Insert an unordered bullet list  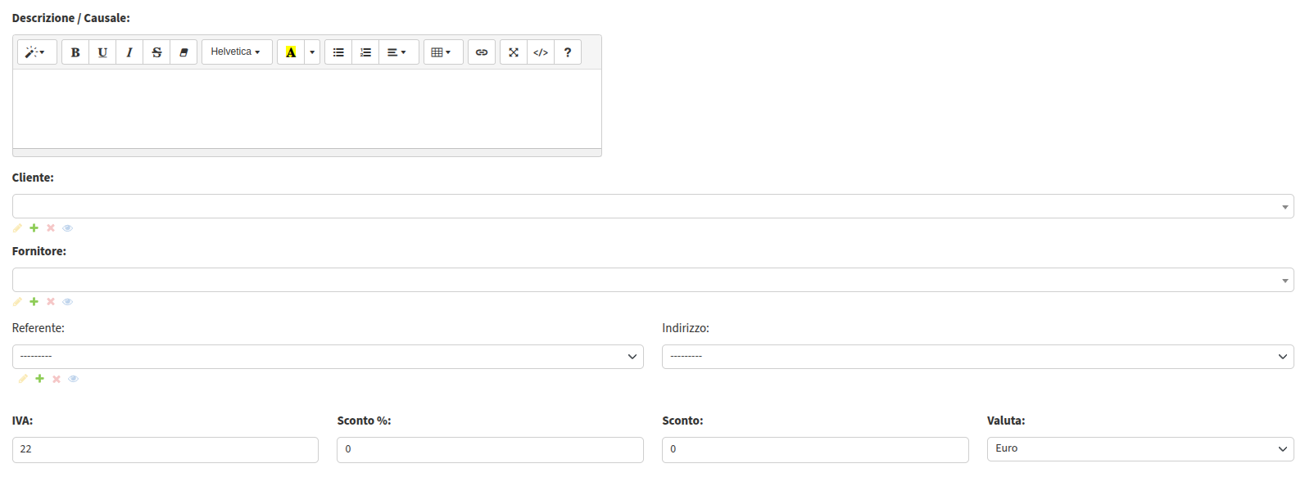tap(338, 52)
